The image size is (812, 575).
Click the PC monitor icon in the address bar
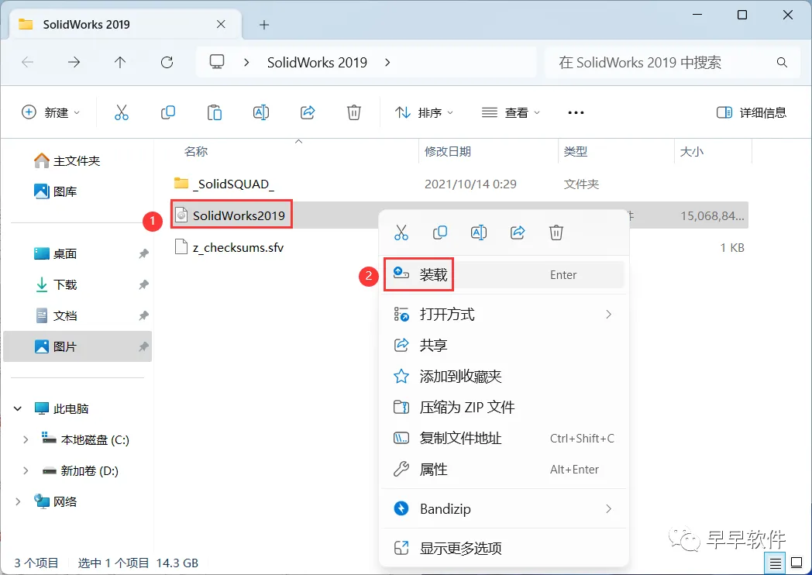tap(217, 62)
